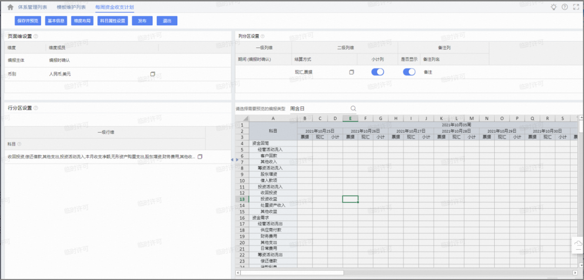Click the 收回投资 cell
The height and width of the screenshot is (280, 584).
[x=273, y=193]
